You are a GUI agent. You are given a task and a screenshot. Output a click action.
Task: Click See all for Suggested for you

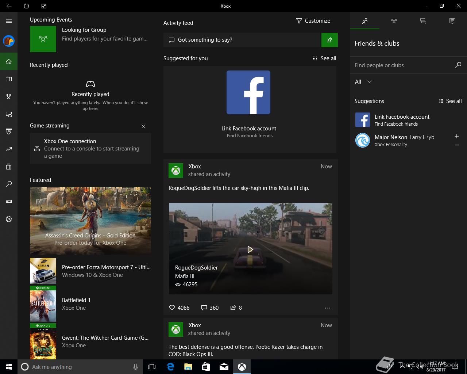pos(324,58)
